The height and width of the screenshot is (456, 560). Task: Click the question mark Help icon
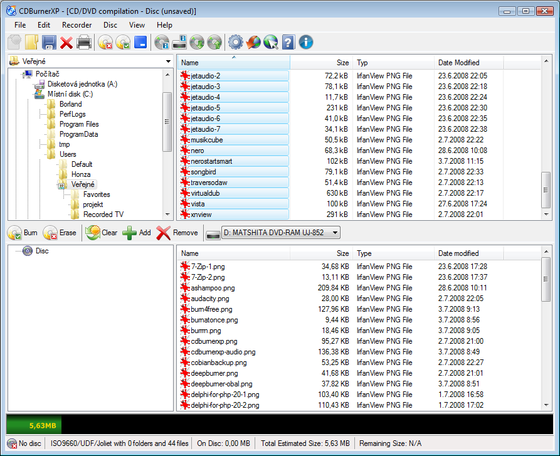pos(288,42)
